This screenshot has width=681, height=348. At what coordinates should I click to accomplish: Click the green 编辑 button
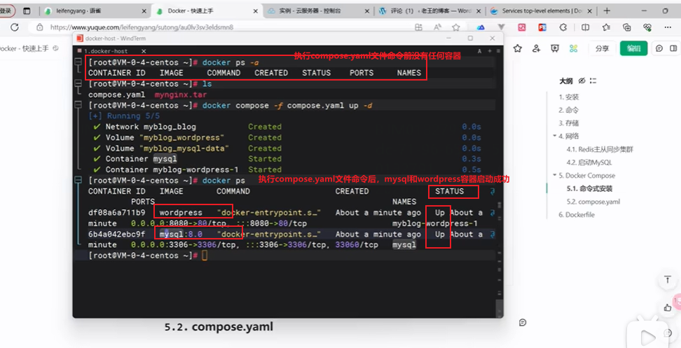coord(633,48)
